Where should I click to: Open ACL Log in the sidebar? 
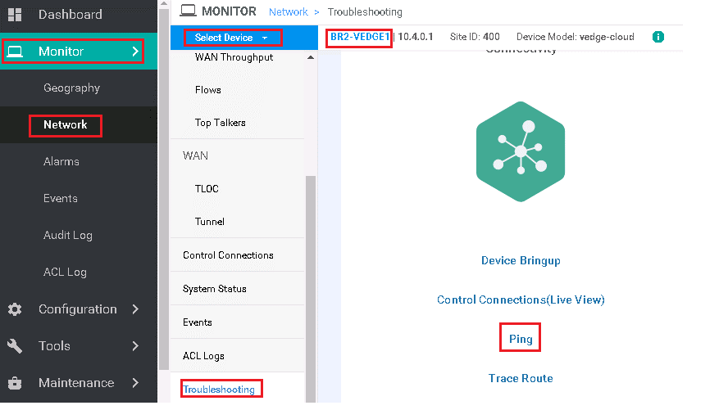(x=65, y=272)
